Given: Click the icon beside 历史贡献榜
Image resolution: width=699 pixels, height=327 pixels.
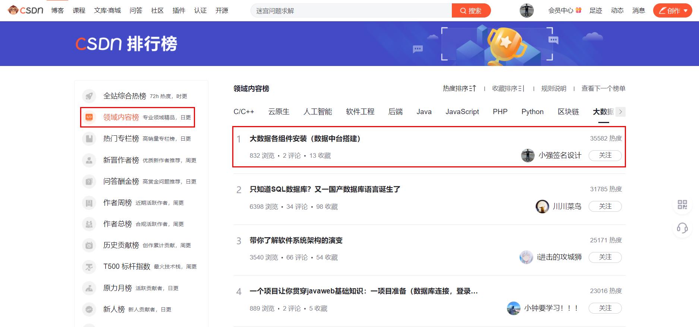Looking at the screenshot, I should (x=89, y=245).
